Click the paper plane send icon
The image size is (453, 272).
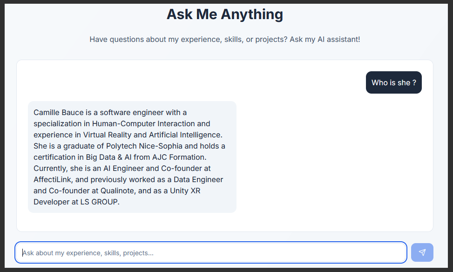[422, 252]
